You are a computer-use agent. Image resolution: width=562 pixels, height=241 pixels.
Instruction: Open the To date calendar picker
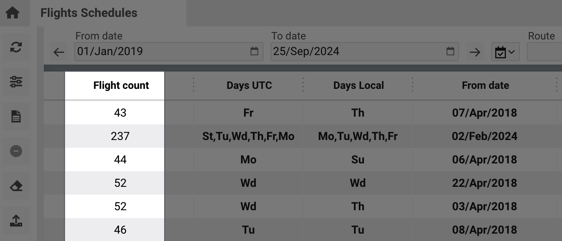pos(450,52)
